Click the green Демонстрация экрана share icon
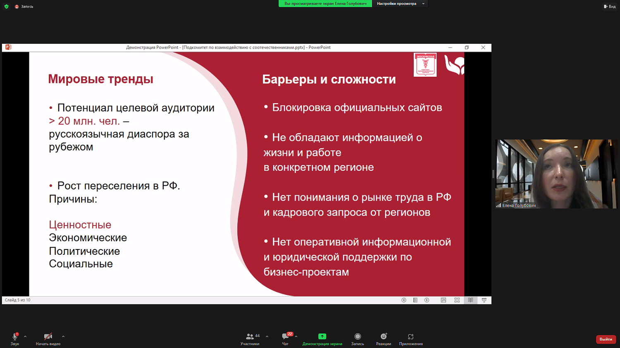 pos(322,336)
